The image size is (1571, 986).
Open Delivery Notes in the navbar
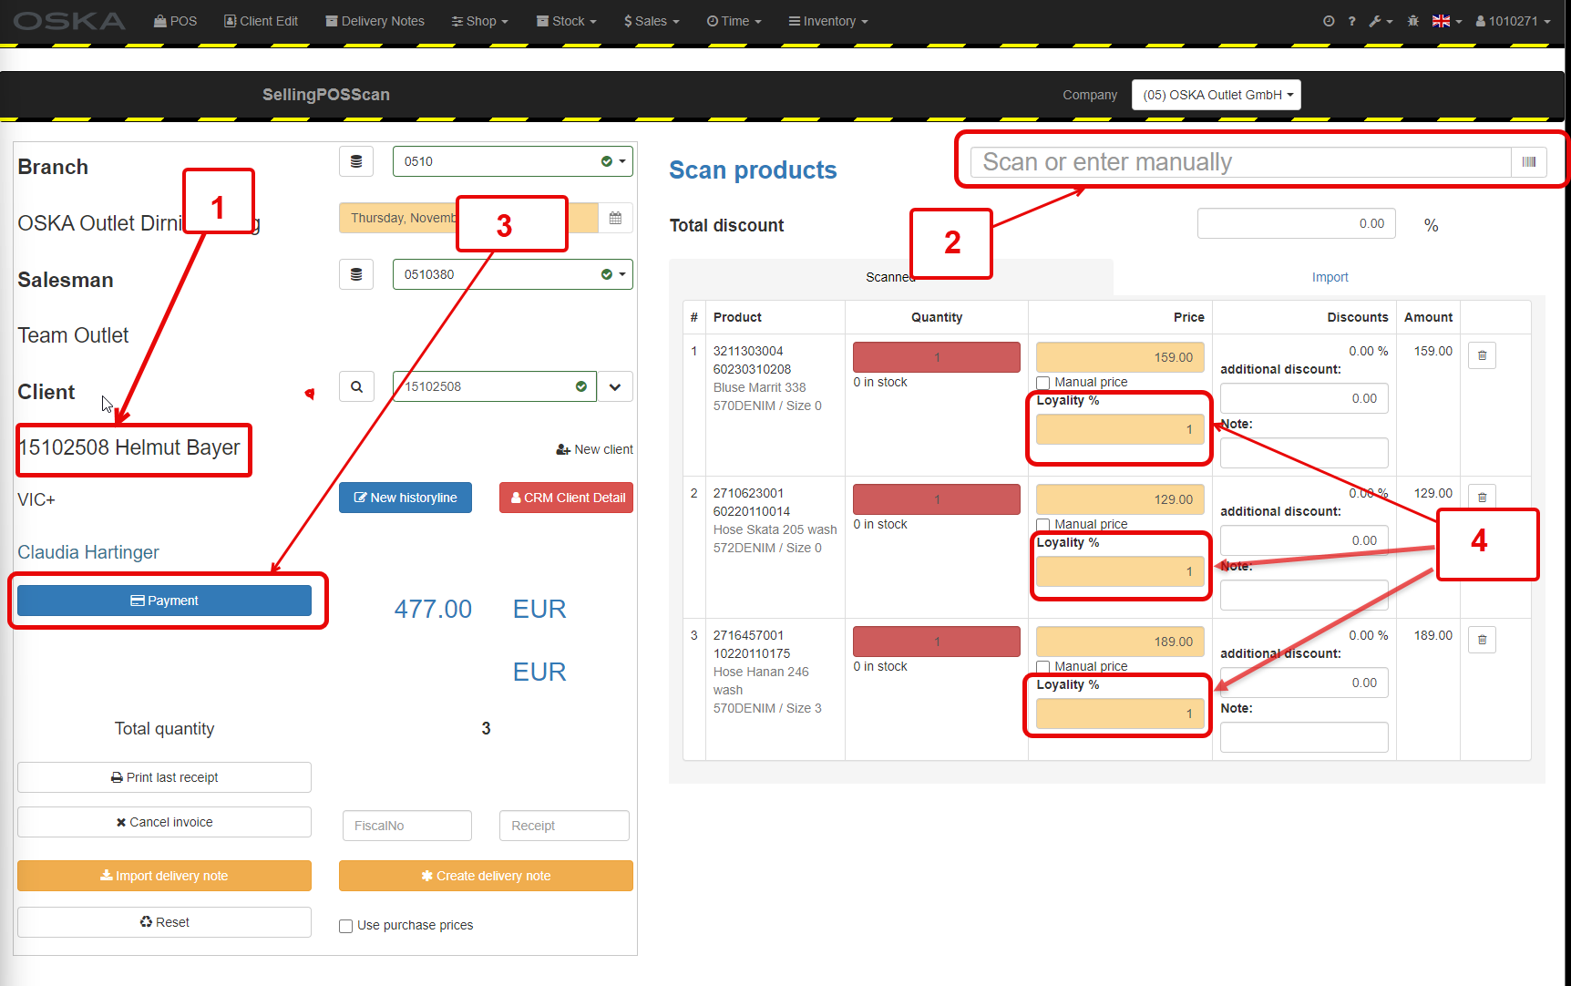(375, 21)
